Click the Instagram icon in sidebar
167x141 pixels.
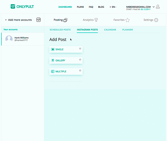click(x=38, y=20)
